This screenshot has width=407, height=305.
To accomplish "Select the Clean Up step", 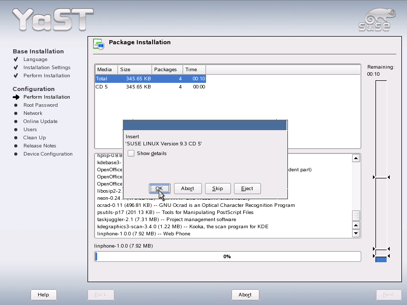I will click(x=35, y=137).
